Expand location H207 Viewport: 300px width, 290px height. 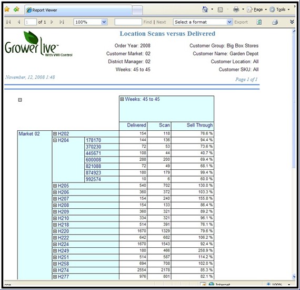pos(55,199)
